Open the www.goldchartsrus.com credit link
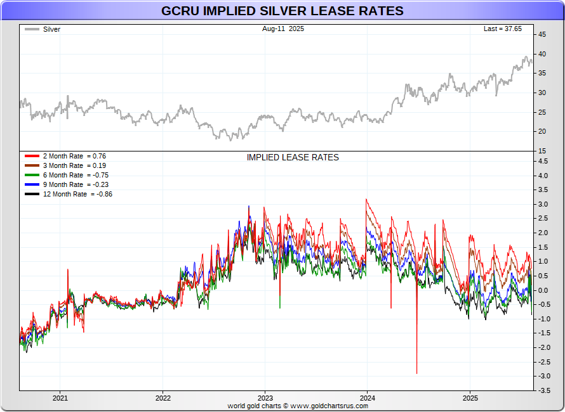 pos(329,406)
